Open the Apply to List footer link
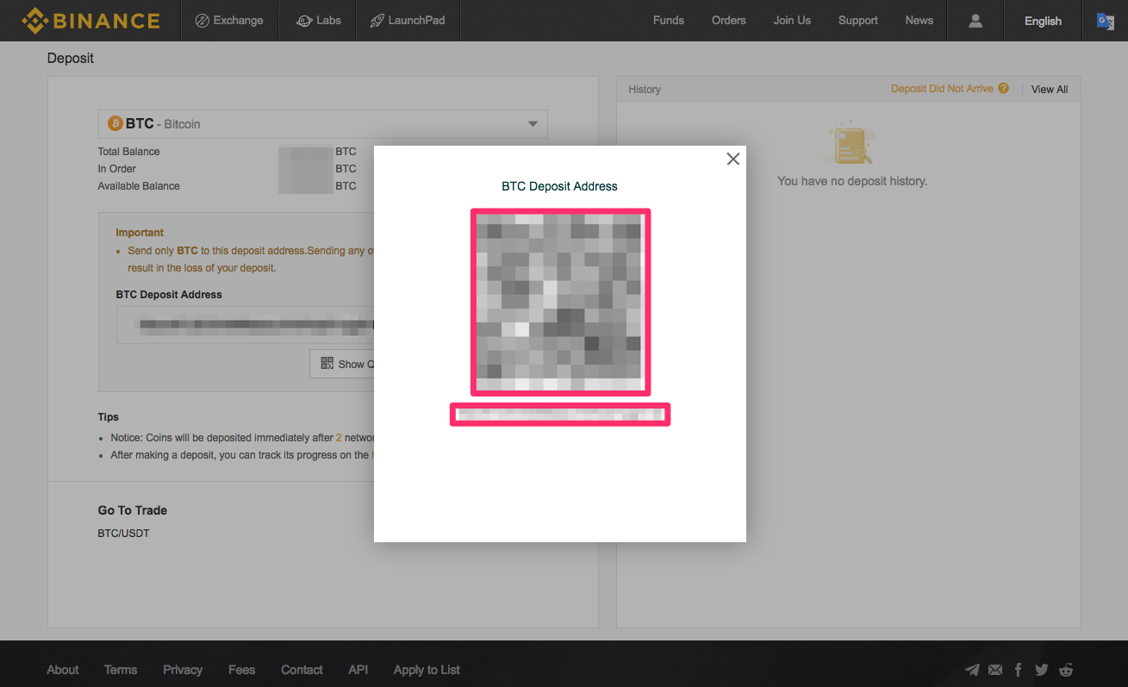Viewport: 1128px width, 687px height. click(427, 670)
